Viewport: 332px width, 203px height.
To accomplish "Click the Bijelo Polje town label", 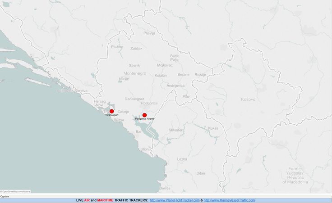I will click(x=175, y=58).
